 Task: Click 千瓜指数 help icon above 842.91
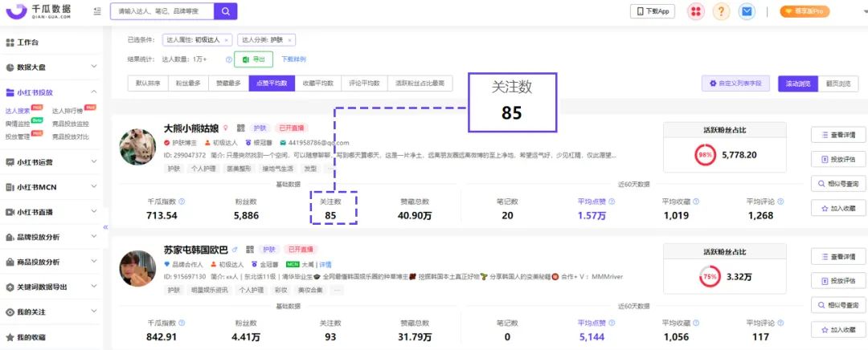[182, 323]
